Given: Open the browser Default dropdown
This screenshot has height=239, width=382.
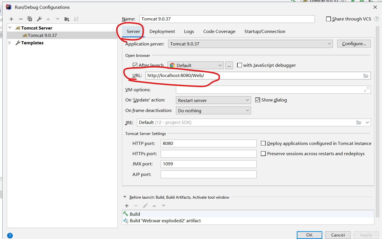Looking at the screenshot, I should (195, 65).
